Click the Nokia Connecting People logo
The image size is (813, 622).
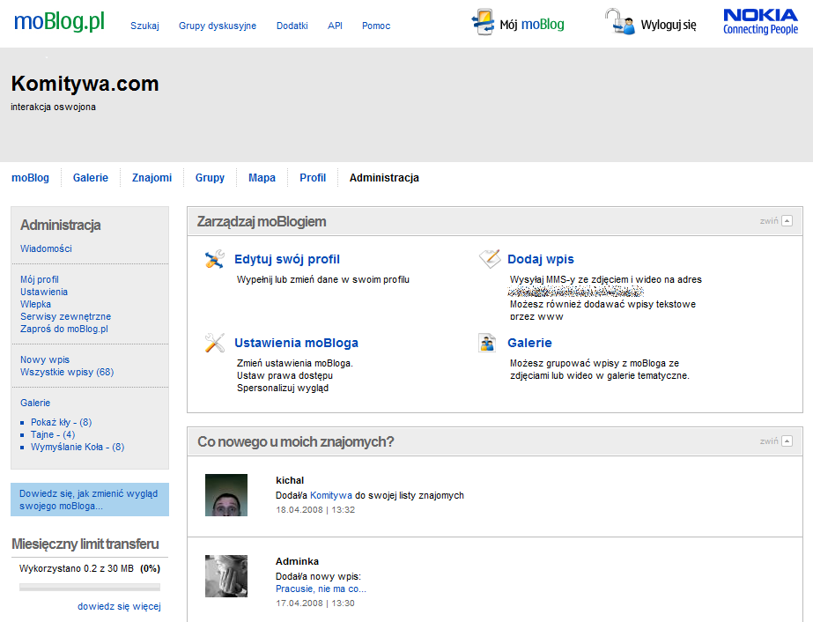point(760,22)
